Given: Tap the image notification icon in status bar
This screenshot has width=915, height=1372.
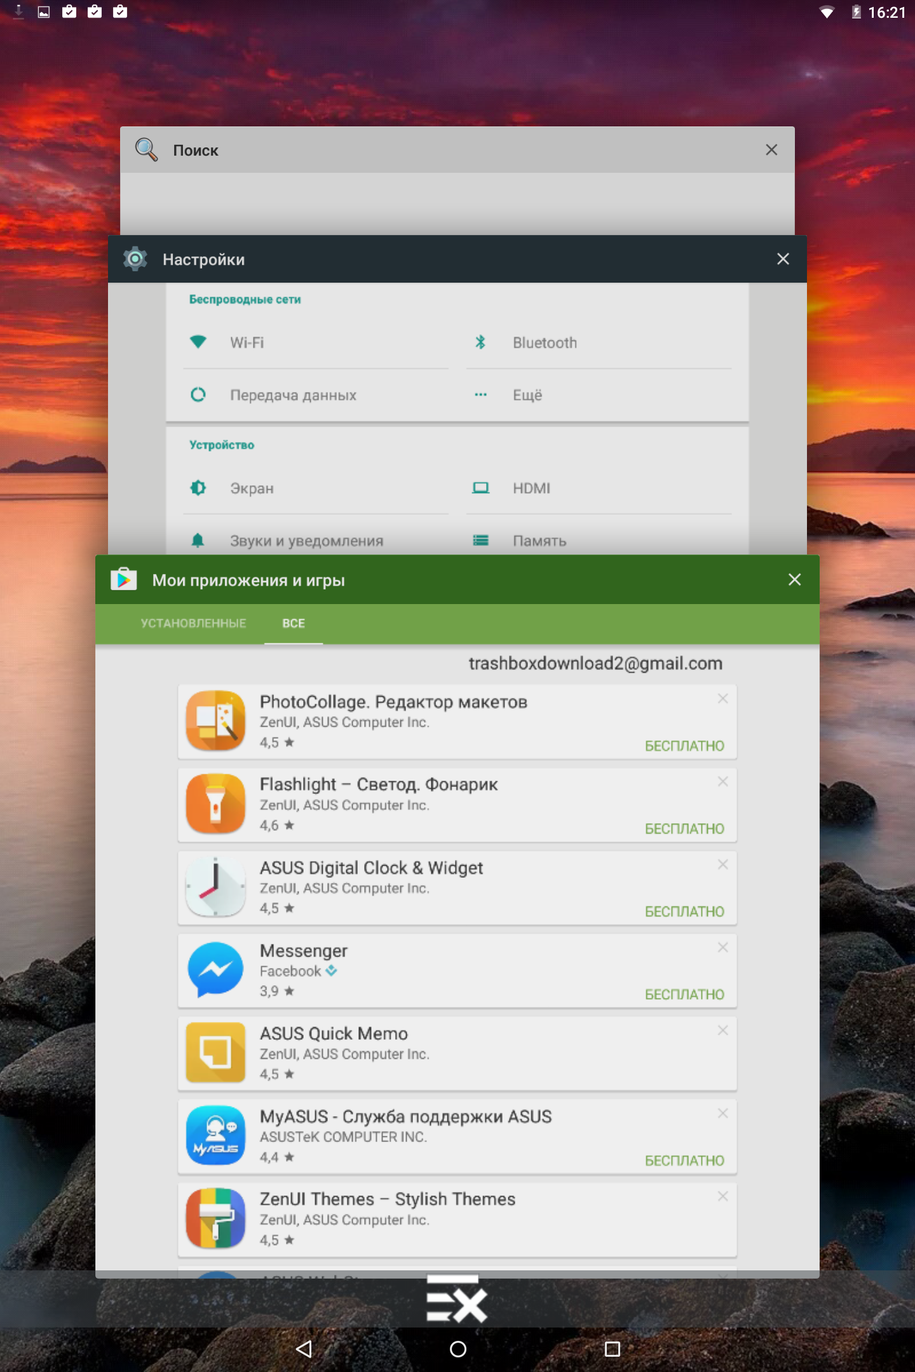Looking at the screenshot, I should (44, 11).
